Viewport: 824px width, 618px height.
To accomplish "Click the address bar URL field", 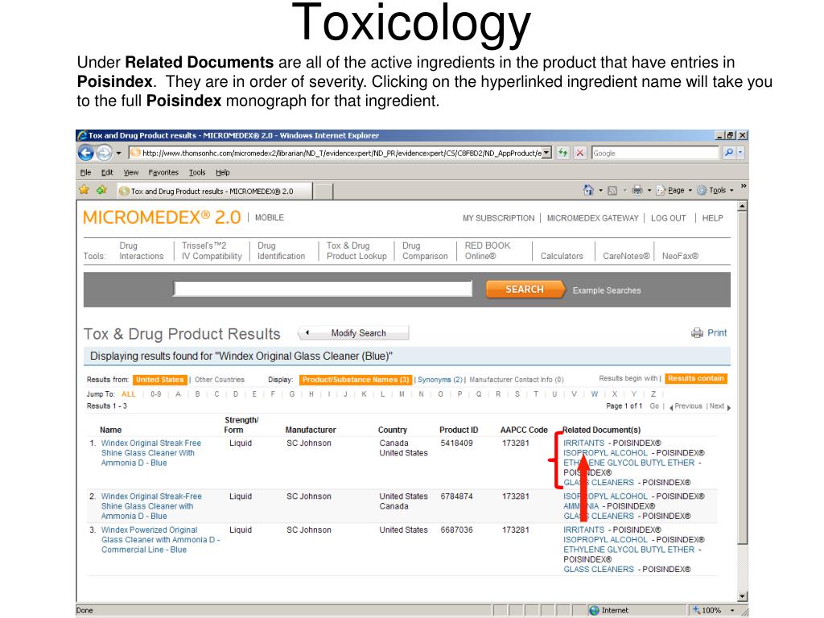I will (336, 153).
